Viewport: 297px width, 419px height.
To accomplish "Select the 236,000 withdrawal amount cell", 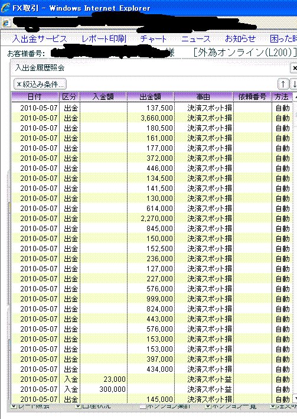I will click(151, 259).
